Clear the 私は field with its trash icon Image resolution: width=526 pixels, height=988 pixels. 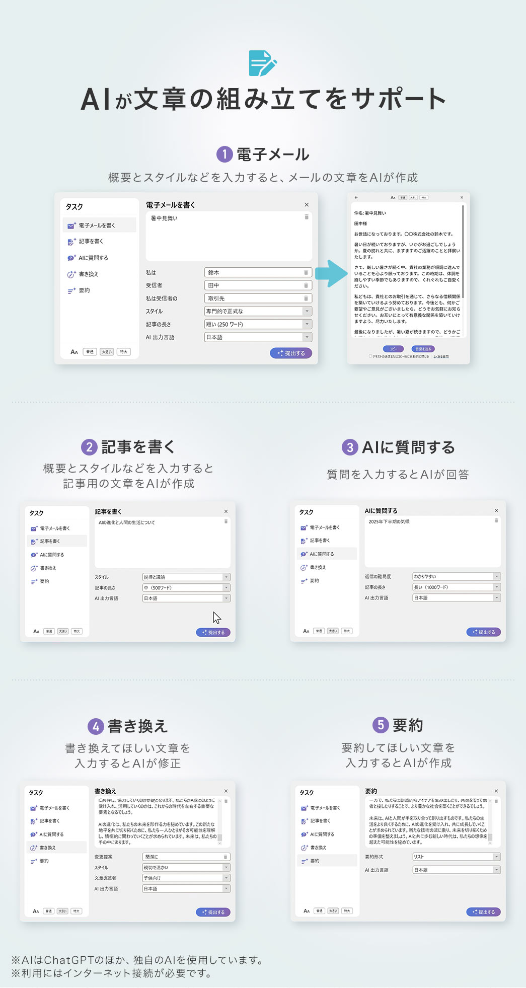pyautogui.click(x=306, y=272)
